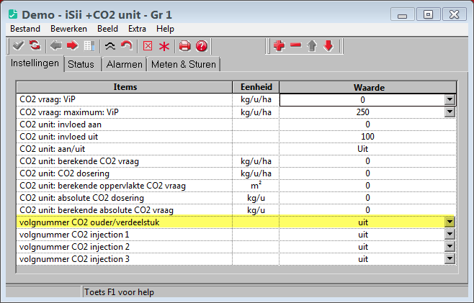This screenshot has width=474, height=303.
Task: Select the 250 value of CO2 vraag: maximum
Action: click(362, 112)
